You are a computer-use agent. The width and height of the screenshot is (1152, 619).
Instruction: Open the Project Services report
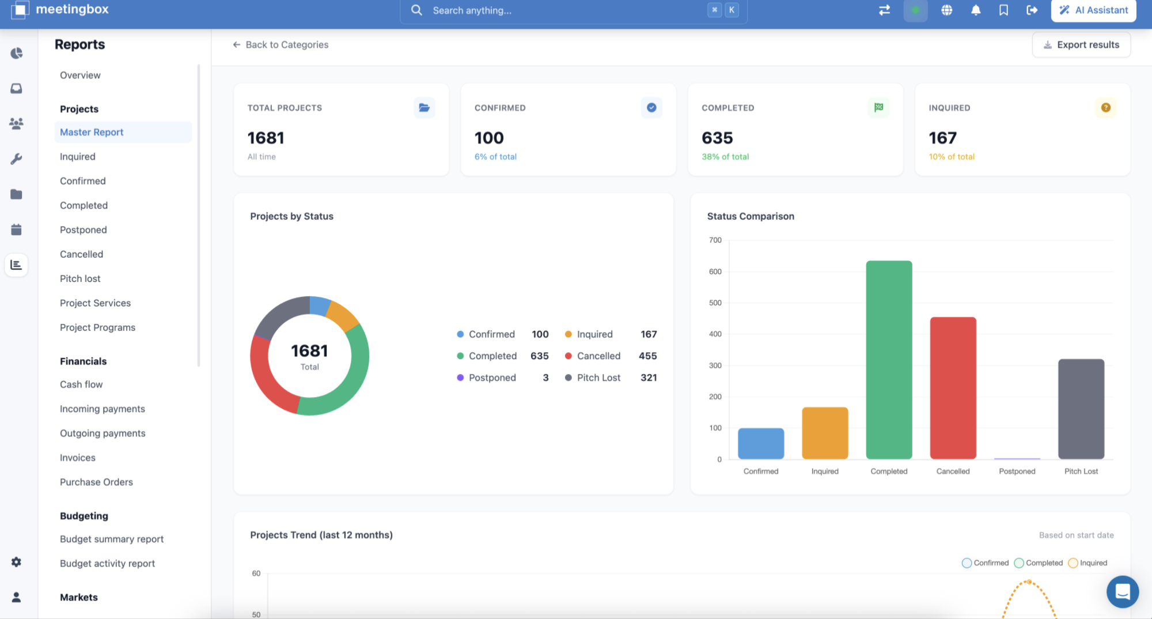tap(95, 303)
